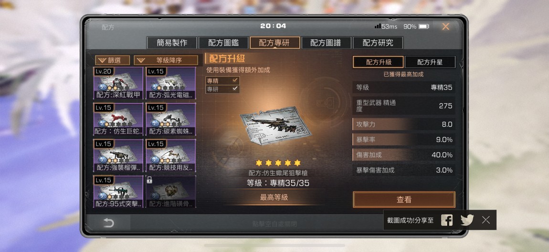
Task: Toggle the 專精 checkbox
Action: 235,81
